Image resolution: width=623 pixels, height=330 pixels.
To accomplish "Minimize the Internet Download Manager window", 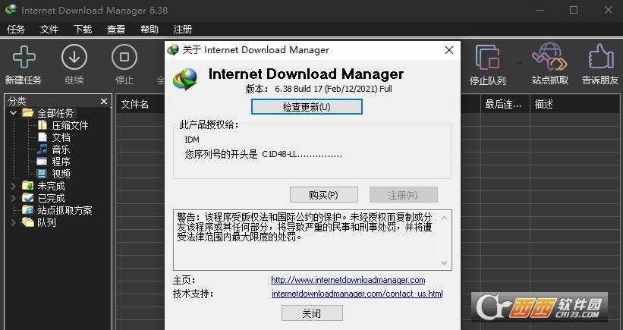I will [x=540, y=11].
